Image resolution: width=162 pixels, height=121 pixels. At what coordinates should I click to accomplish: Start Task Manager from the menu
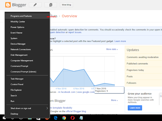tap(27, 79)
